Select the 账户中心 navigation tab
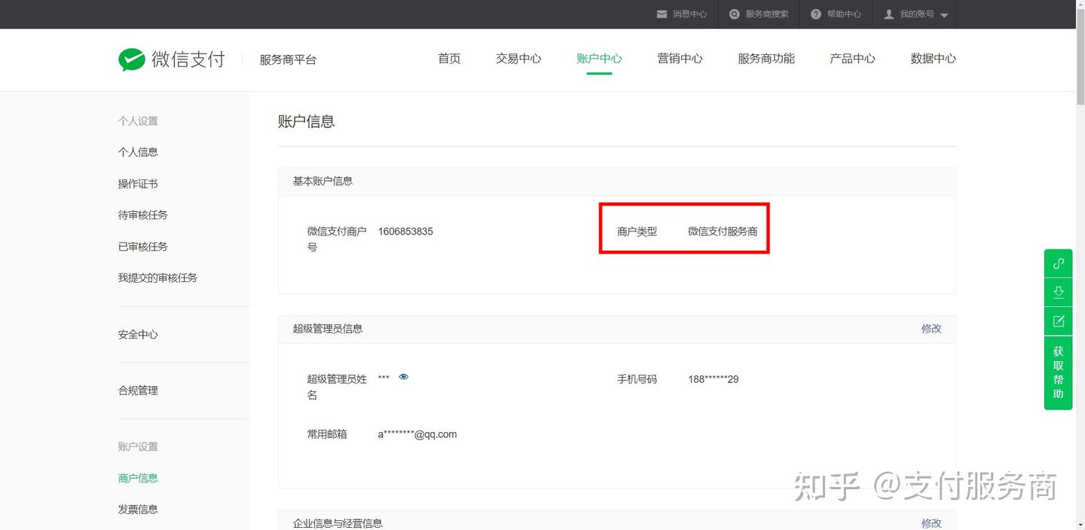The height and width of the screenshot is (530, 1085). 599,59
